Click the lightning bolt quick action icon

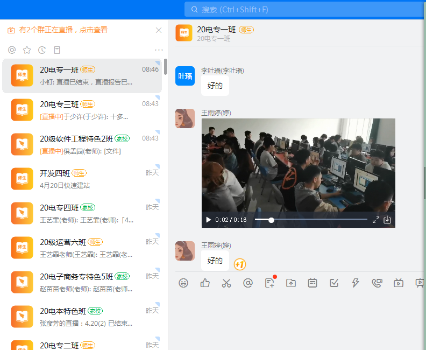coord(356,283)
